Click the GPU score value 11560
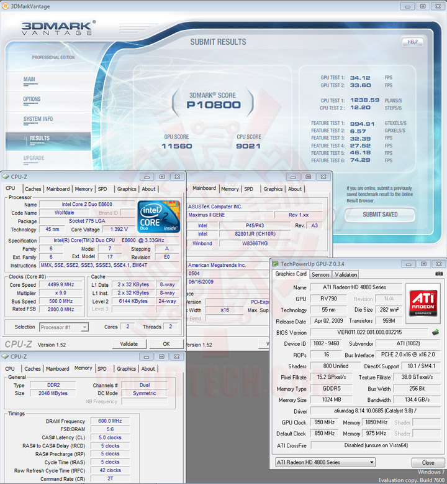The width and height of the screenshot is (447, 484). pyautogui.click(x=177, y=146)
